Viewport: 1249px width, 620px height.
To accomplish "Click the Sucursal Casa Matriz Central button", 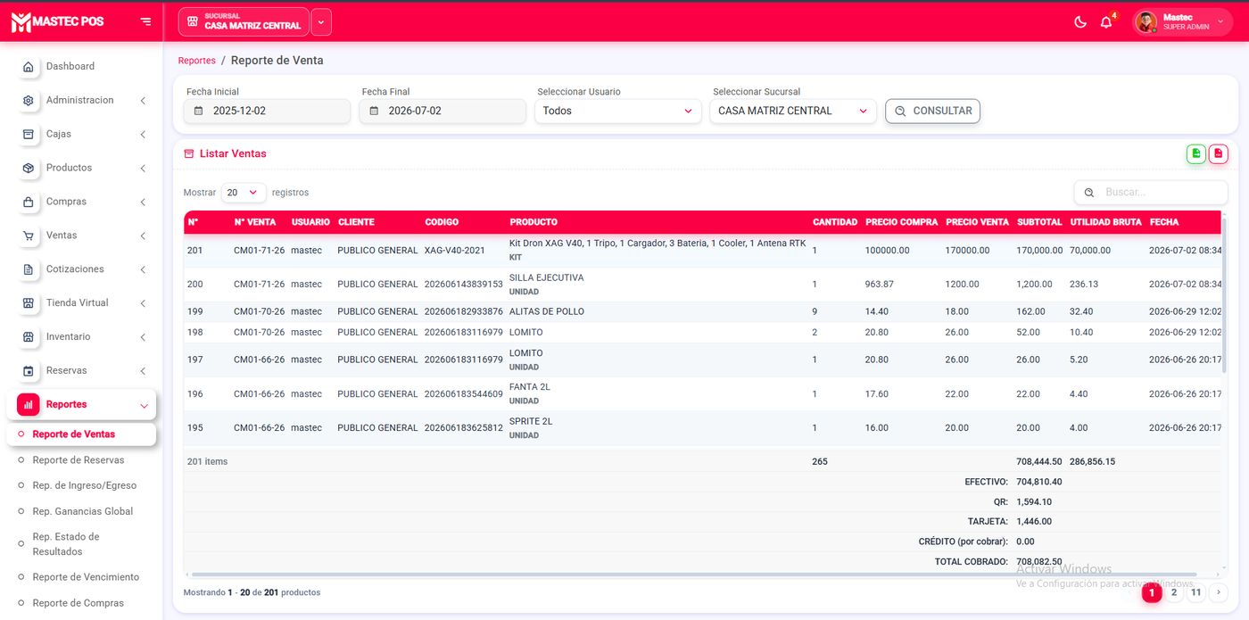I will point(244,22).
